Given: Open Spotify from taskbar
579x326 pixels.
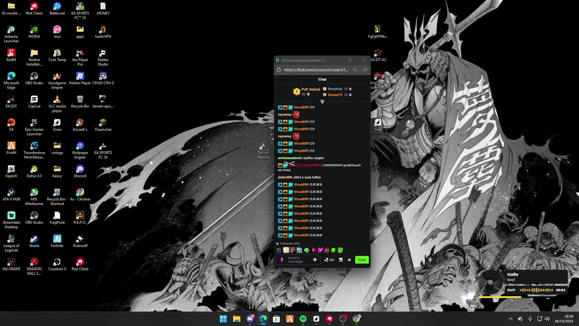Looking at the screenshot, I should coord(303,319).
